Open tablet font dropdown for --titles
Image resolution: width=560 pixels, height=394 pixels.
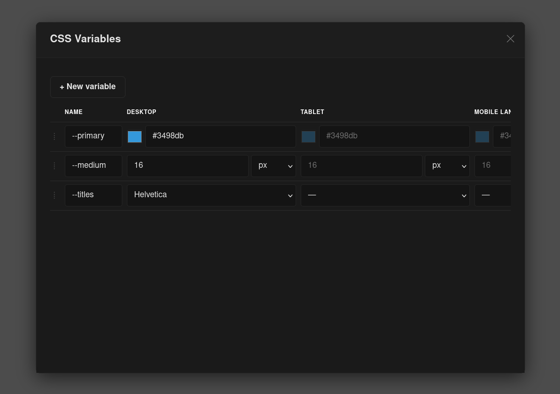tap(385, 195)
